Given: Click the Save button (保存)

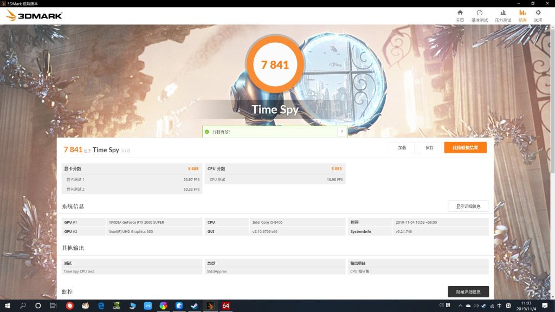Looking at the screenshot, I should 429,147.
